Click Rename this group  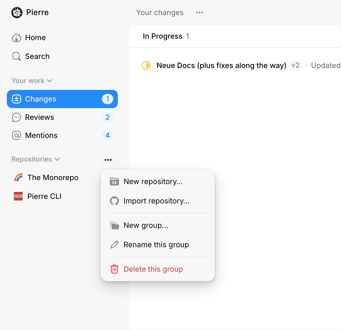point(156,245)
